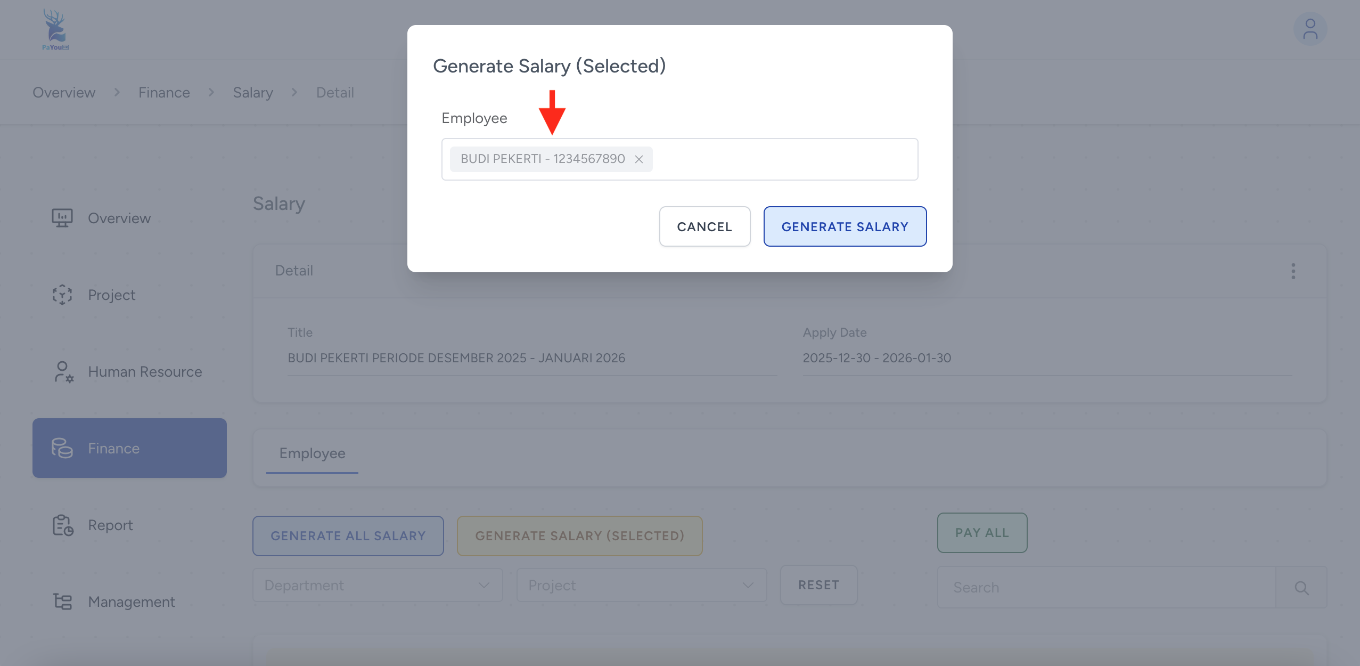Go to Finance in the breadcrumb
This screenshot has width=1360, height=666.
[x=164, y=93]
